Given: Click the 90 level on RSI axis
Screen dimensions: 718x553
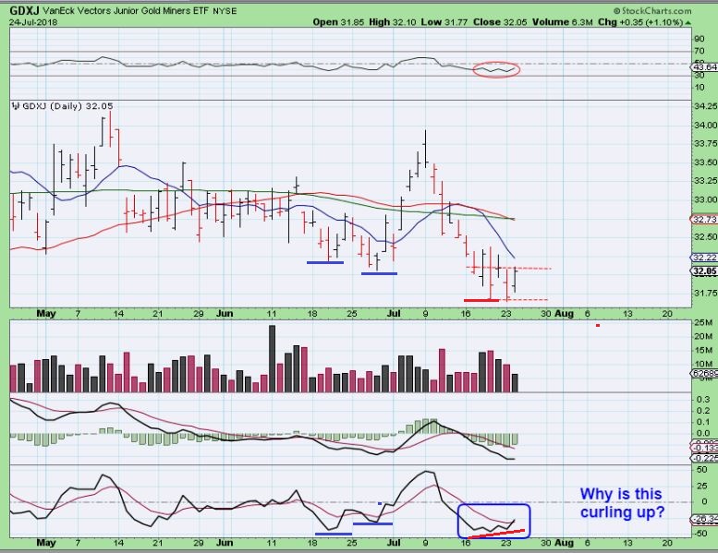Looking at the screenshot, I should point(700,39).
